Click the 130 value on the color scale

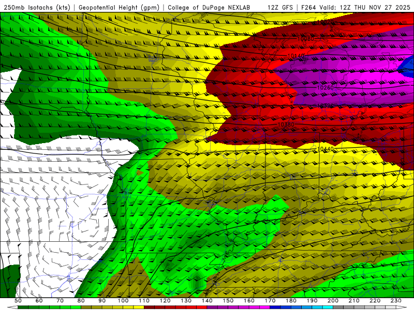186,301
